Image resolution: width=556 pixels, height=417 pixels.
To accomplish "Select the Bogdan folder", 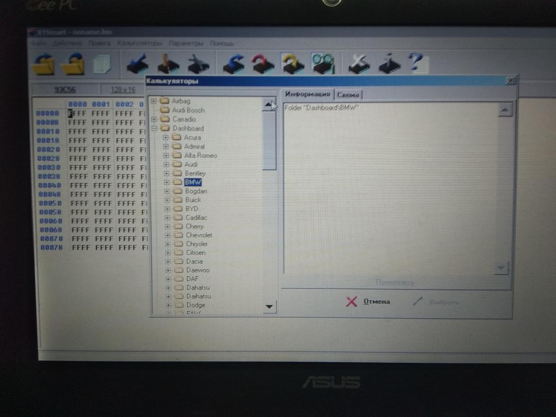I will point(196,191).
